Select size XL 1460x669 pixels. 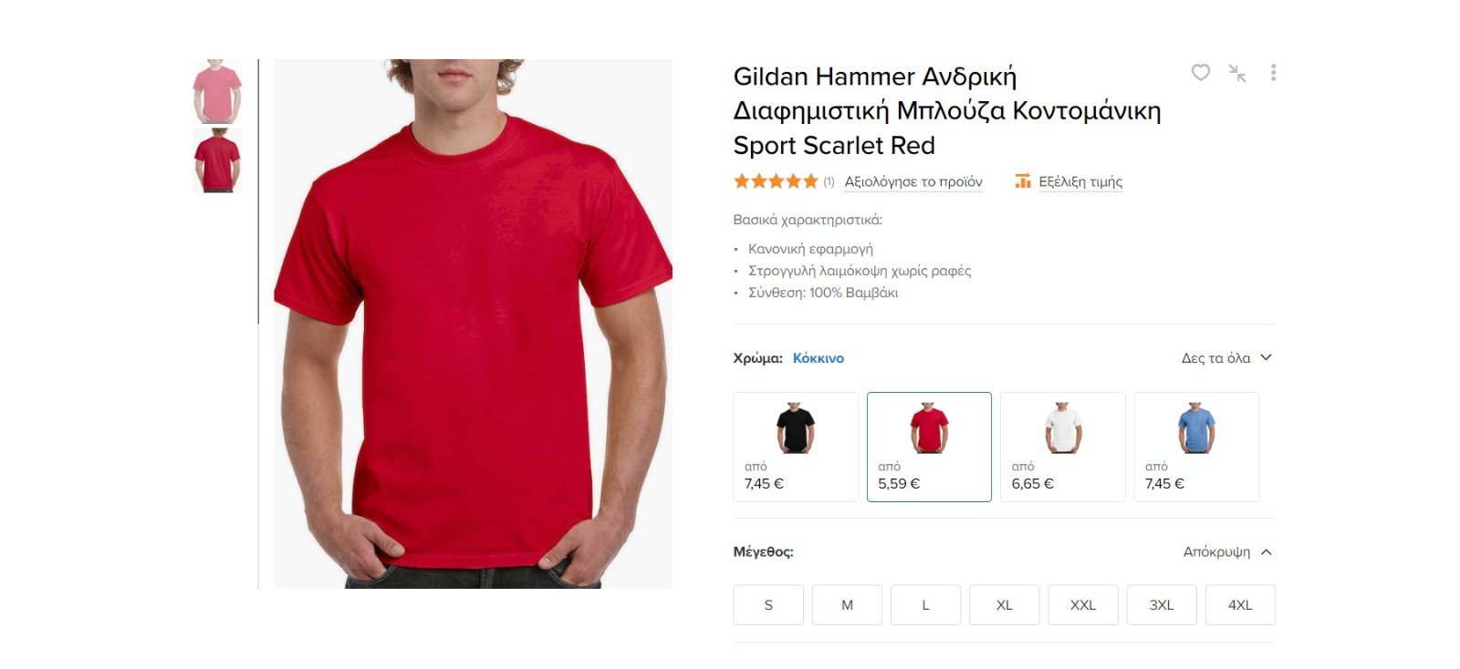point(1005,605)
